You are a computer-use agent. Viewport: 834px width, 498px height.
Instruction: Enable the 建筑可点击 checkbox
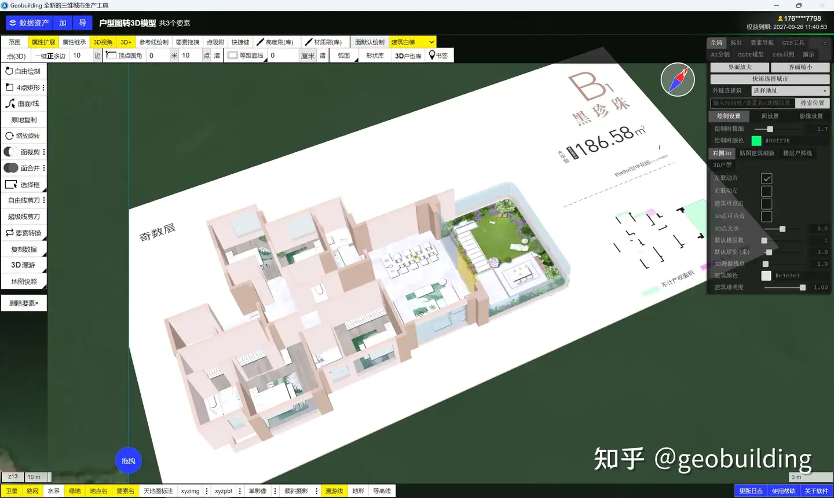tap(766, 204)
